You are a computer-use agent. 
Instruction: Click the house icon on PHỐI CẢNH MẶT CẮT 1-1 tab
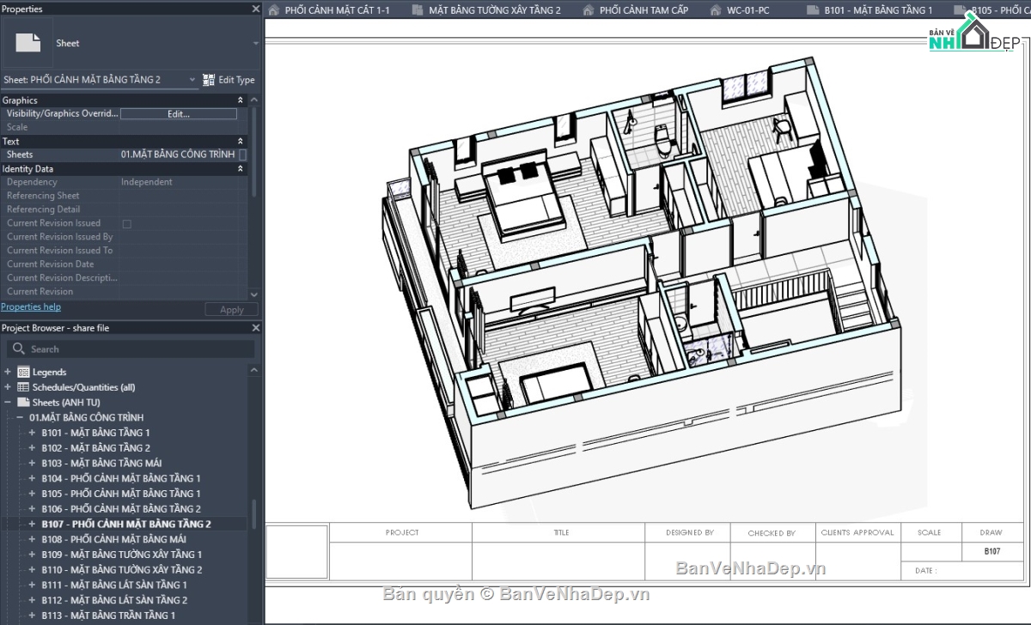tap(274, 10)
